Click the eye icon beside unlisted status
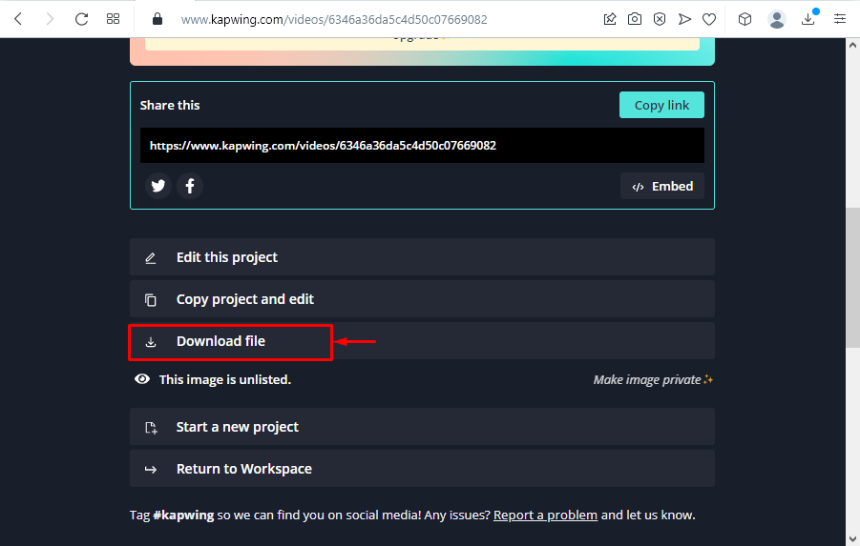Viewport: 860px width, 546px height. (142, 379)
